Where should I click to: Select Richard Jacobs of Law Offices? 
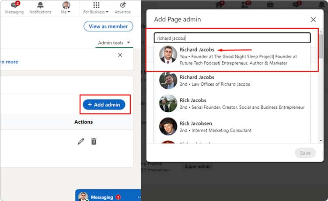pos(232,80)
